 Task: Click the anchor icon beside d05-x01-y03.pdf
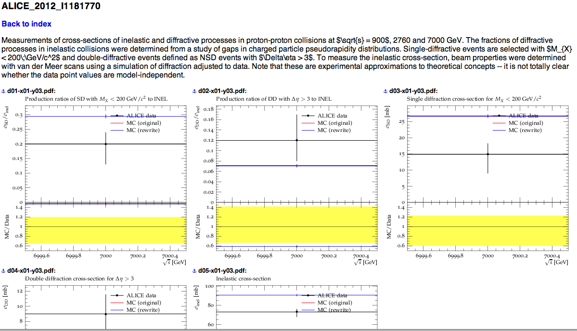click(194, 271)
